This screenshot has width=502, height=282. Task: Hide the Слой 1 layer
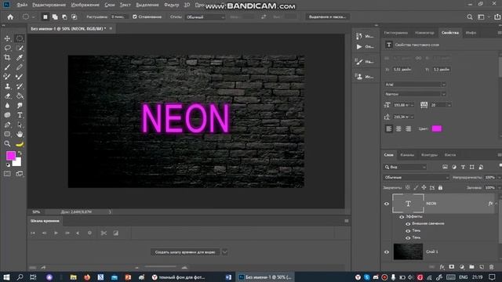(x=387, y=252)
